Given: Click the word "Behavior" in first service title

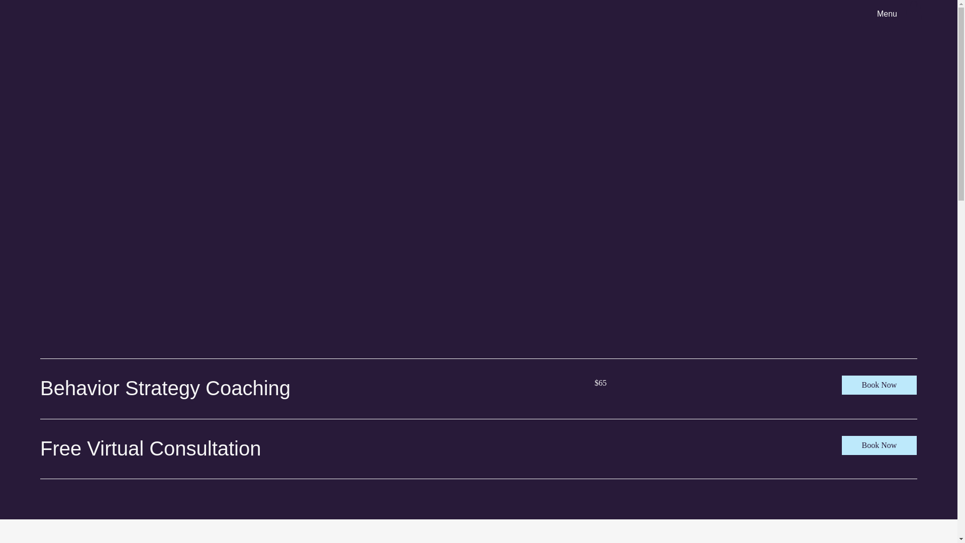Looking at the screenshot, I should click(79, 388).
